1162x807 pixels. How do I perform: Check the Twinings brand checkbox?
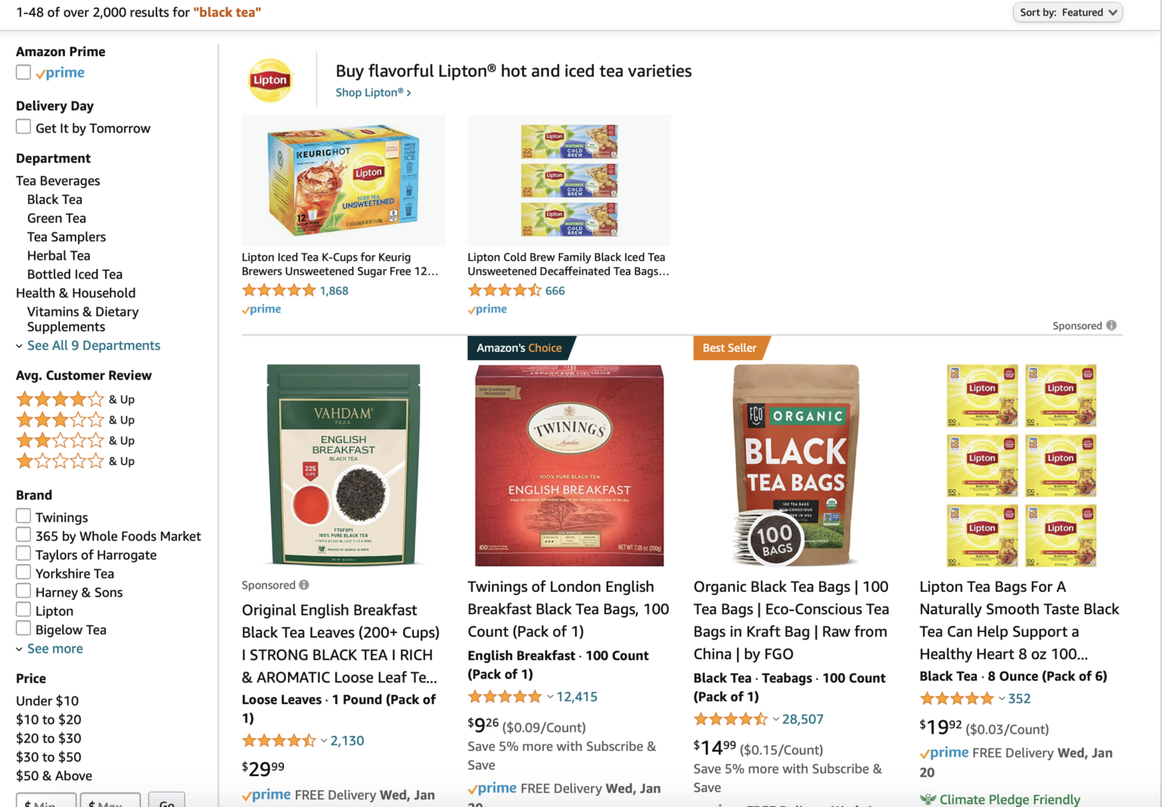[23, 515]
